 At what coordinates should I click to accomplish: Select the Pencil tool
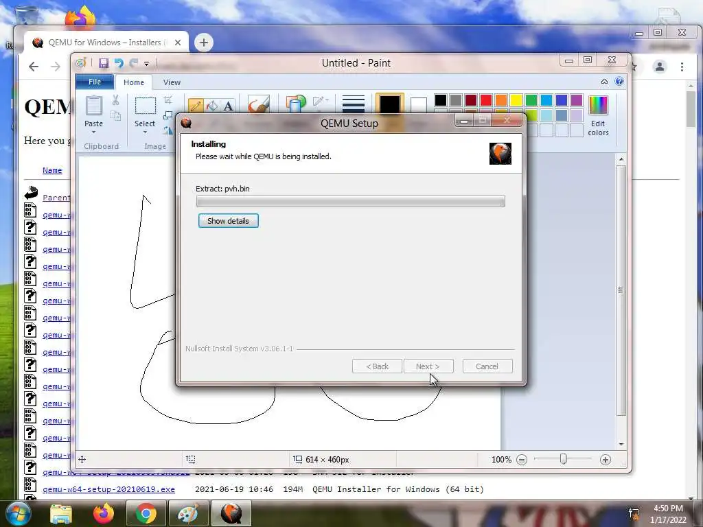pos(196,105)
